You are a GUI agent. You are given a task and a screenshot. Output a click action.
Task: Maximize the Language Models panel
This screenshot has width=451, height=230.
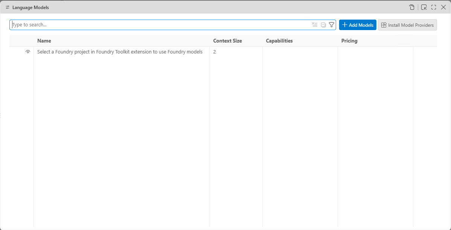coord(434,8)
